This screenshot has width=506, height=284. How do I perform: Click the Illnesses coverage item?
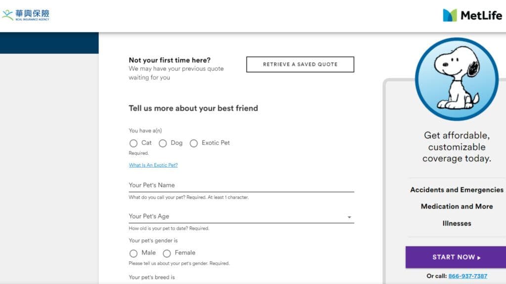(457, 223)
